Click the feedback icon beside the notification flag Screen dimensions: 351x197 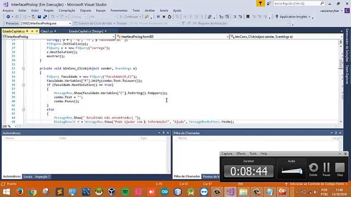point(269,3)
